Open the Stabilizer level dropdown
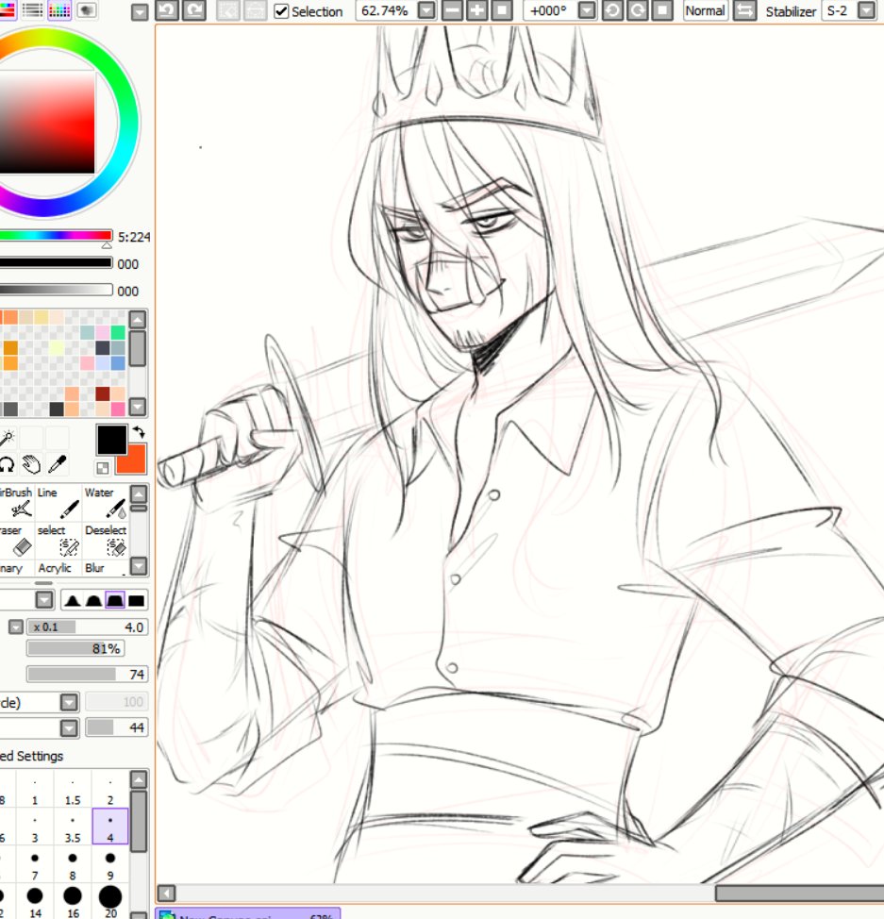This screenshot has width=884, height=919. pyautogui.click(x=866, y=10)
